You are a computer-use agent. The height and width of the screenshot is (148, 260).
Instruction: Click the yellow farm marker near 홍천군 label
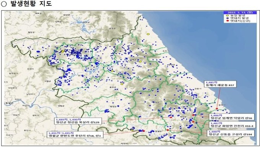click(122, 84)
